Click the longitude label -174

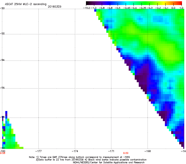[x=75, y=151]
